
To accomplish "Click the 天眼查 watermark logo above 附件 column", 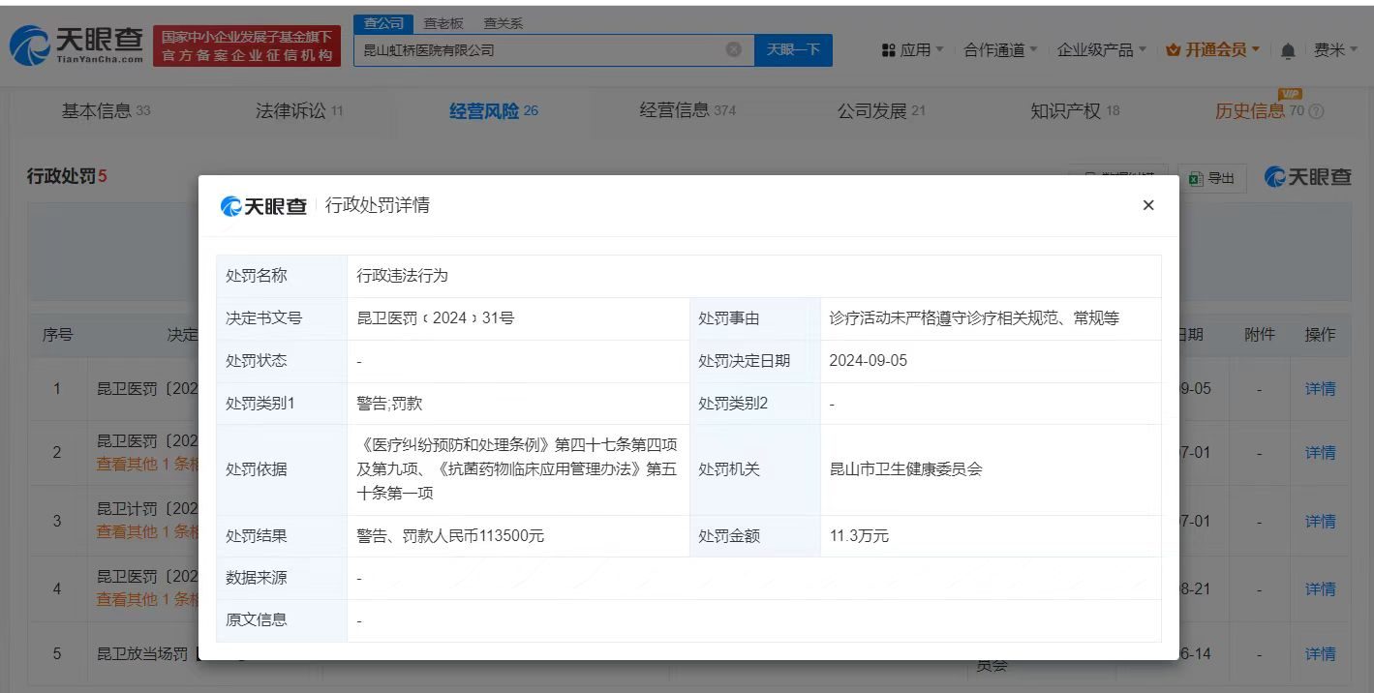I will pos(1307,178).
